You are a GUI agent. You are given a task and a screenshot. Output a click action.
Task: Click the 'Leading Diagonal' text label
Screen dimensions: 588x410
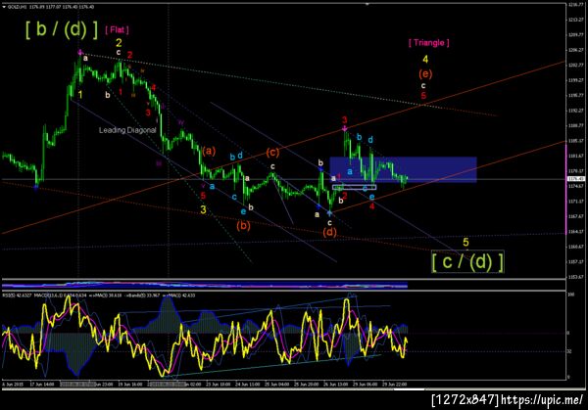point(127,130)
